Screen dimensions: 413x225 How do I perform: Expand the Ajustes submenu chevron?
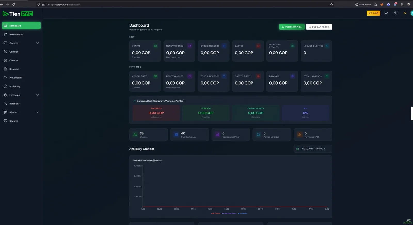(x=38, y=112)
